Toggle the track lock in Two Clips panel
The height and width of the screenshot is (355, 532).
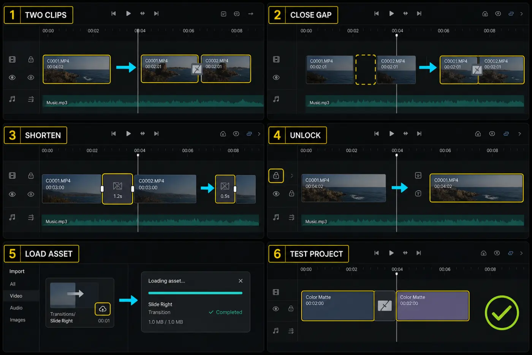click(x=31, y=59)
